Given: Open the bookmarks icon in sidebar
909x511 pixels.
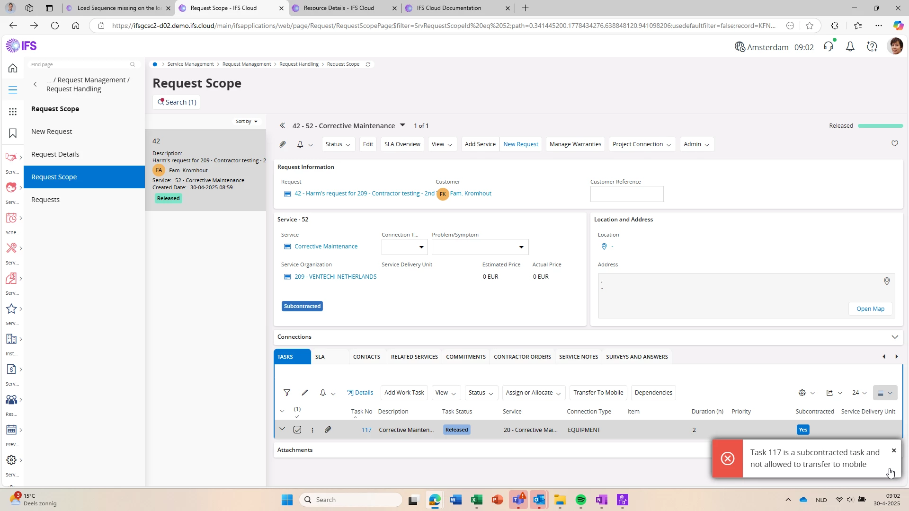Looking at the screenshot, I should tap(13, 133).
